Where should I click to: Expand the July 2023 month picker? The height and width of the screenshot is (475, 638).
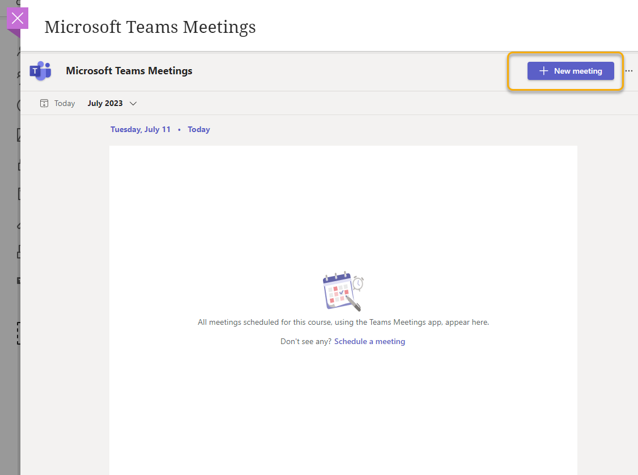point(112,103)
